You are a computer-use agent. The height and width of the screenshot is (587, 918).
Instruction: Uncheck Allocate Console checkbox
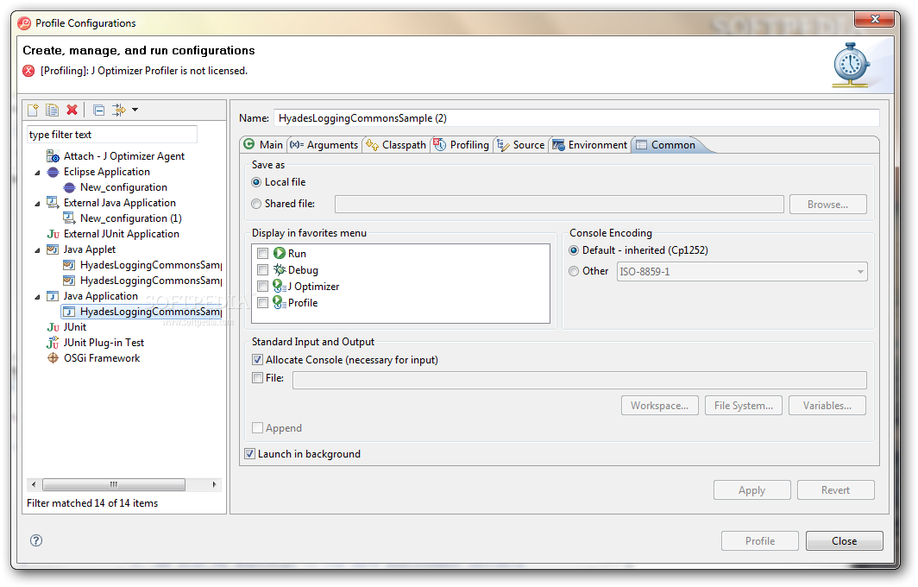coord(258,360)
